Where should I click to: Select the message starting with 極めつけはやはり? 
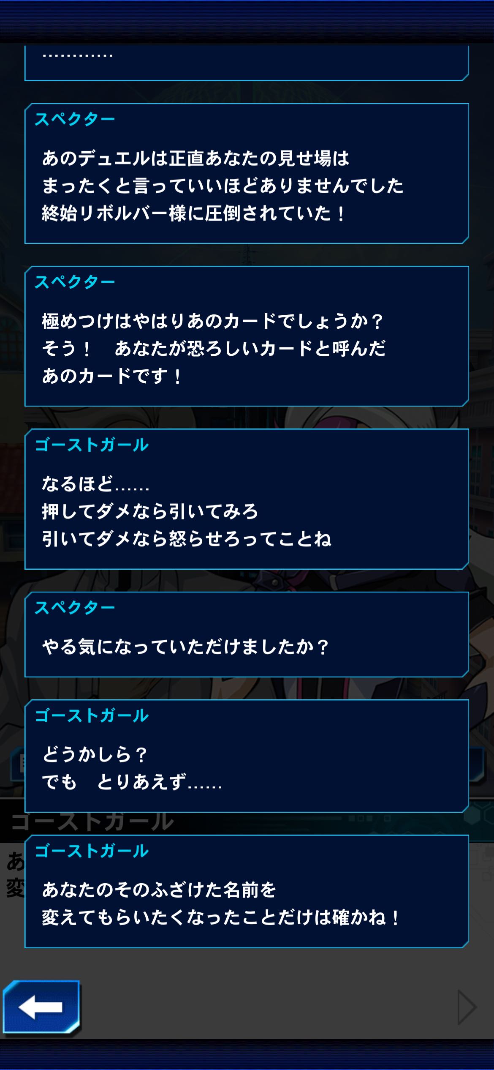click(247, 336)
